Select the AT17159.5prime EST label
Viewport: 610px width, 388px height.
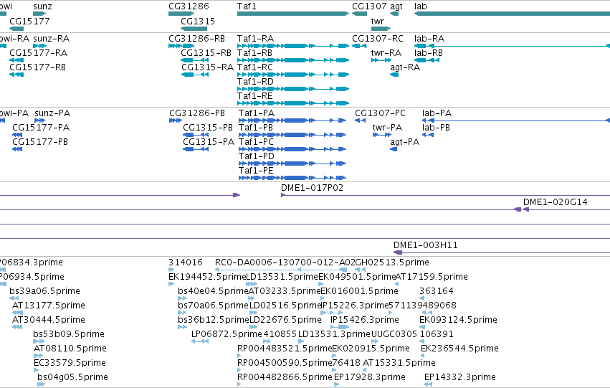tap(432, 277)
